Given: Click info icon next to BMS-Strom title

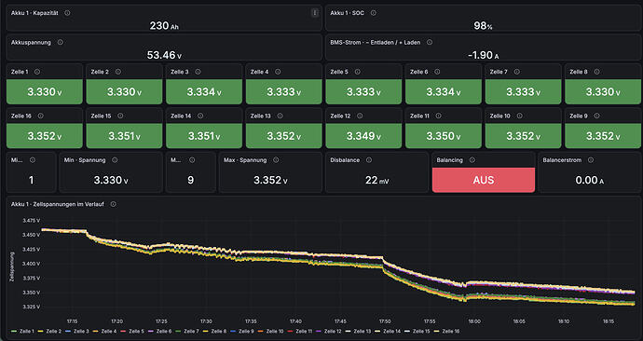Looking at the screenshot, I should 430,42.
